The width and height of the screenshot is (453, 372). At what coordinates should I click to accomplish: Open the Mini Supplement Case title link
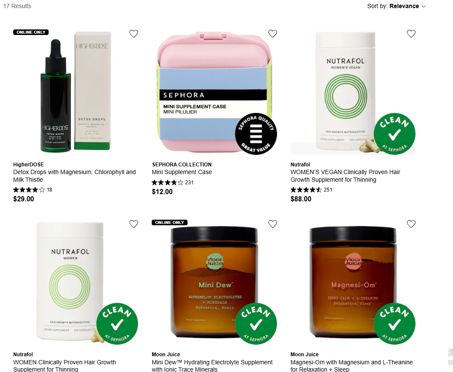pyautogui.click(x=182, y=172)
